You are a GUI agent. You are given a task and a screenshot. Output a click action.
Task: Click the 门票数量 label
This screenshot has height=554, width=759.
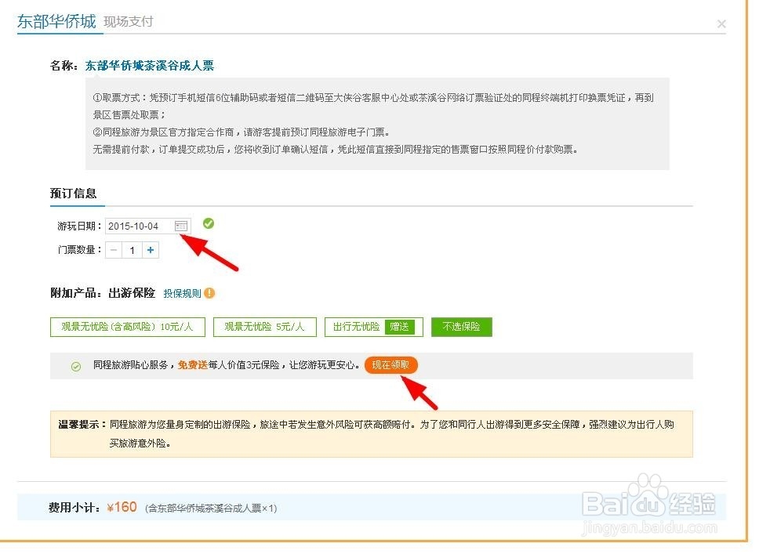tap(79, 250)
